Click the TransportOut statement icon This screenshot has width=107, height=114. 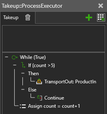(x=39, y=82)
